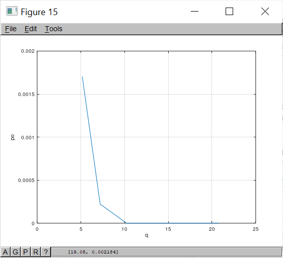Open the Edit menu
Screen dimensions: 283x258
[31, 29]
